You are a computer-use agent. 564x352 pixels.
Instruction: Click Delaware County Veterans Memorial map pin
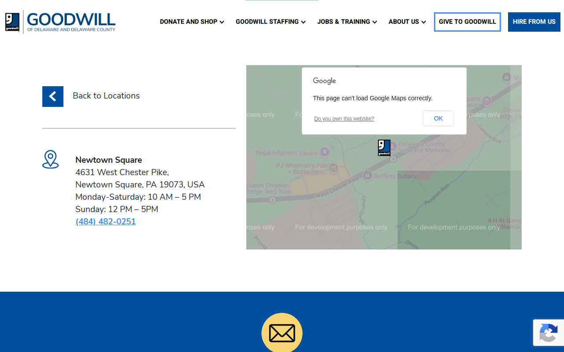(x=392, y=145)
